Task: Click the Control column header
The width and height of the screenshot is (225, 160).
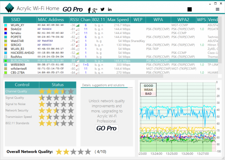Action: click(x=22, y=85)
